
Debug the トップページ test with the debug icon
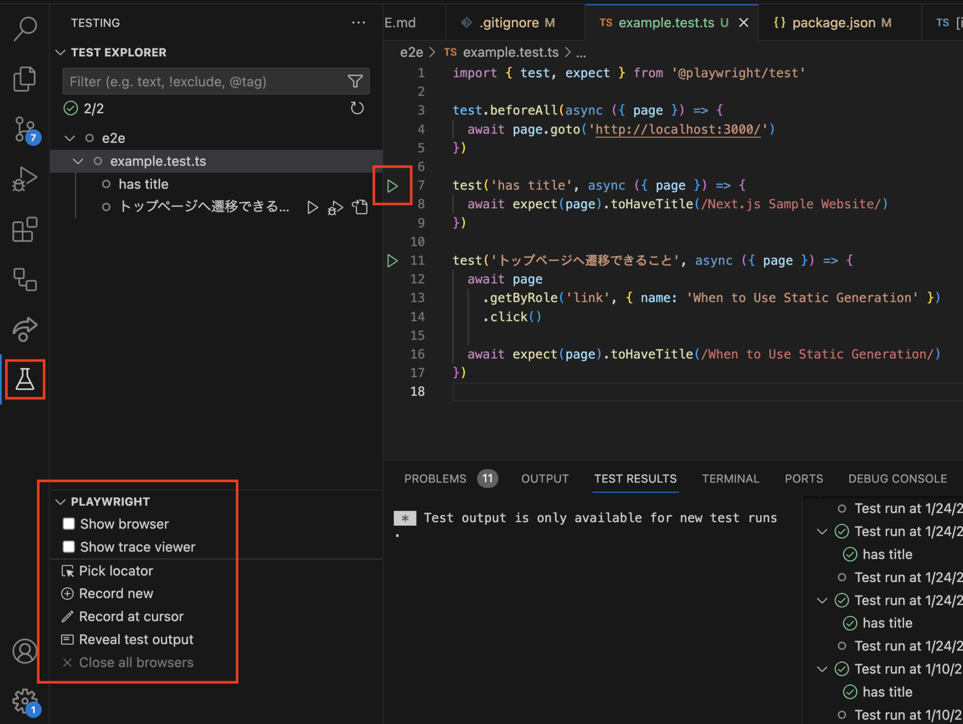(335, 207)
